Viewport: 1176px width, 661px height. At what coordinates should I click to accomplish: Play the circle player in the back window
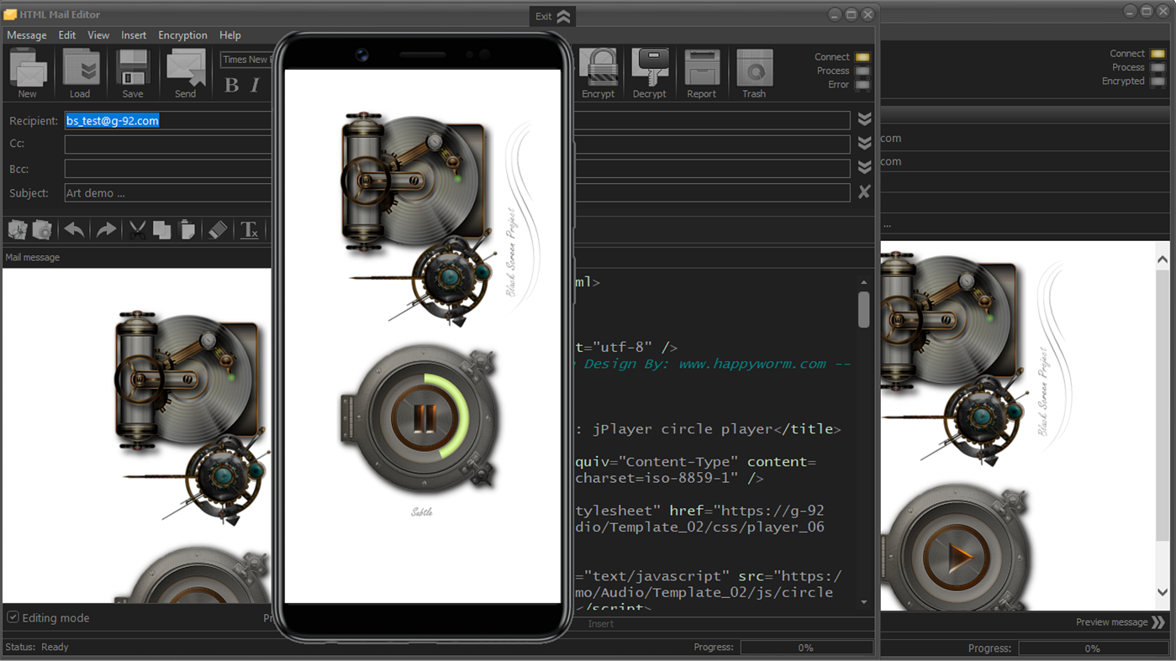pyautogui.click(x=959, y=556)
